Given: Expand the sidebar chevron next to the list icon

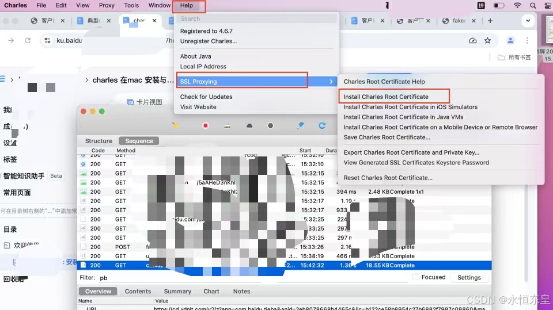Looking at the screenshot, I should (12, 79).
